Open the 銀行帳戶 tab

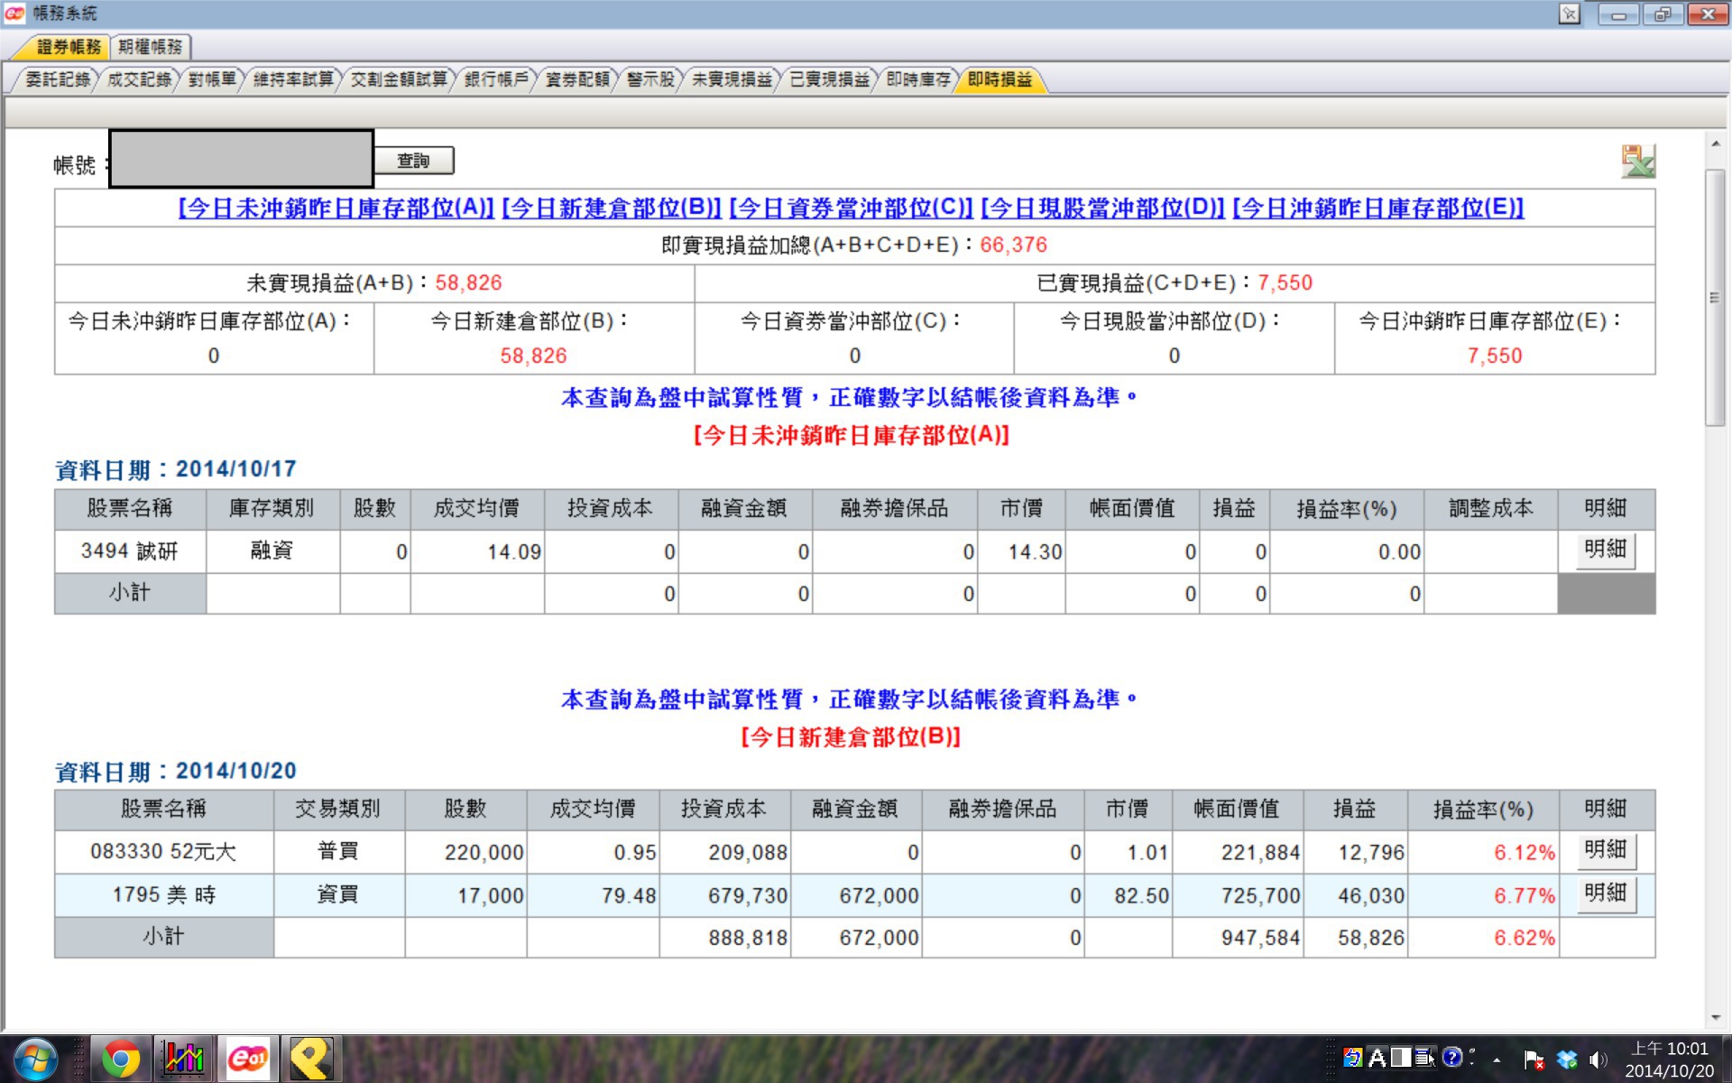point(496,79)
